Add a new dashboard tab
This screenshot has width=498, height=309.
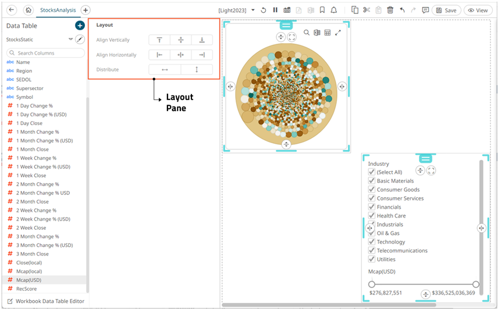coord(86,10)
